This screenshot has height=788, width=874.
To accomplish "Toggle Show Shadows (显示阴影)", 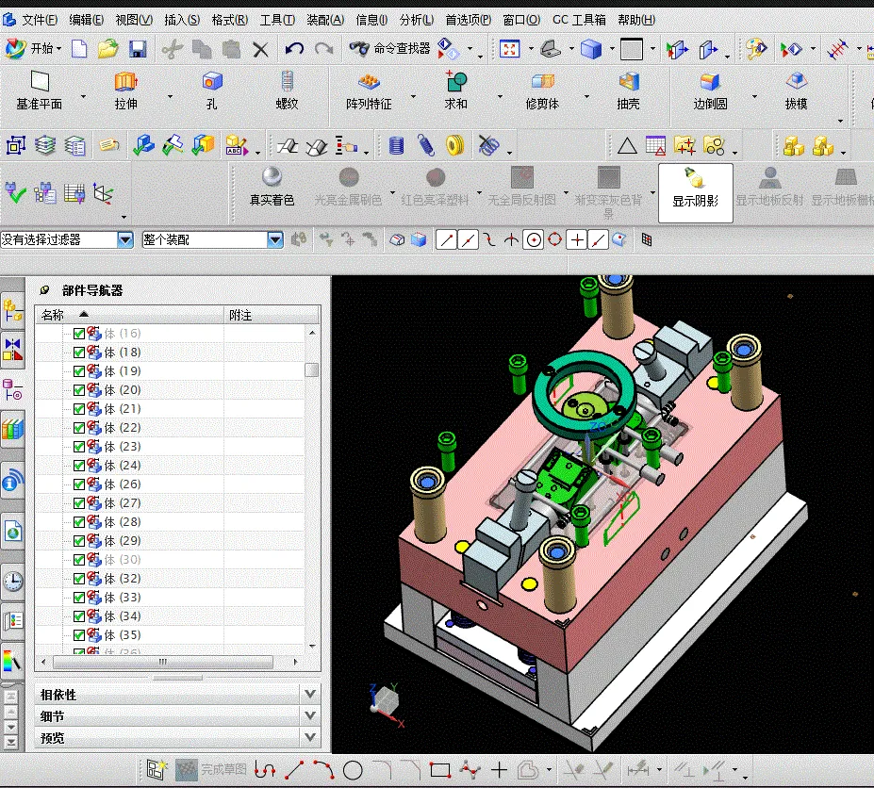I will (695, 193).
